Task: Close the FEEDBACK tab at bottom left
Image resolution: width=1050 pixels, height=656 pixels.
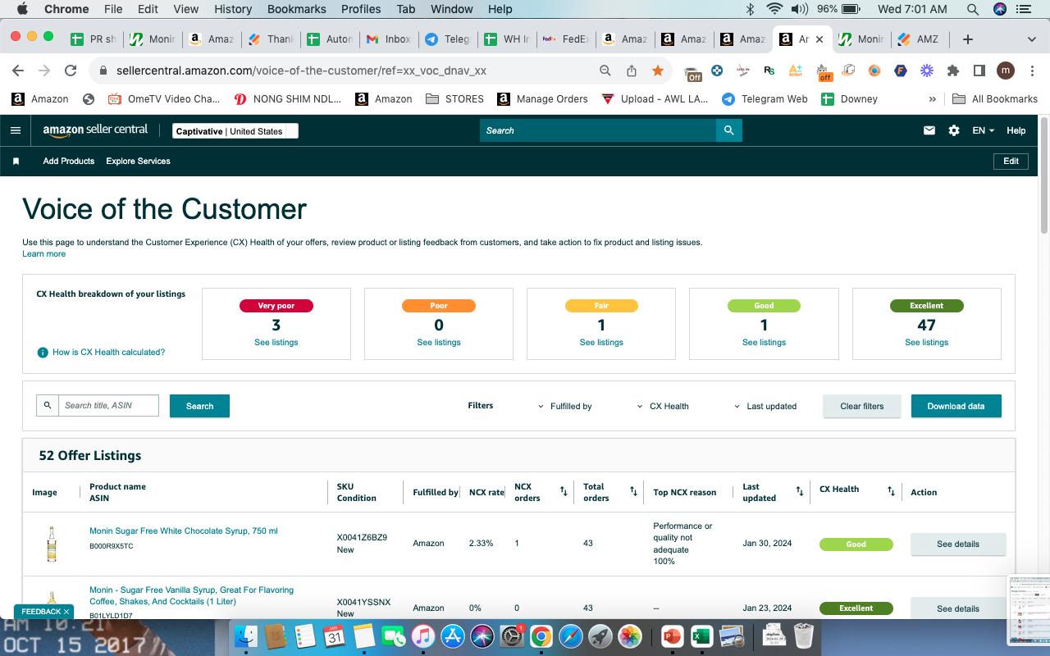Action: [66, 612]
